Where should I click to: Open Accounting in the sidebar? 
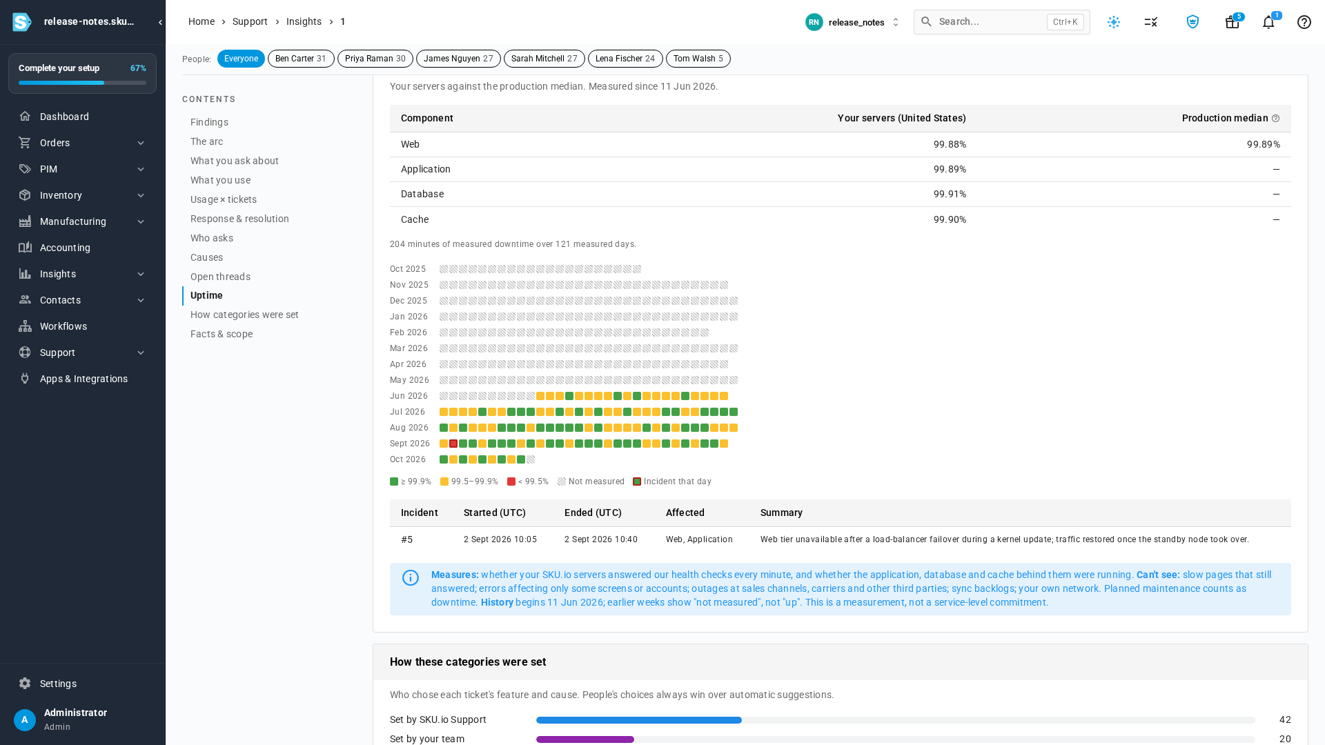click(82, 248)
